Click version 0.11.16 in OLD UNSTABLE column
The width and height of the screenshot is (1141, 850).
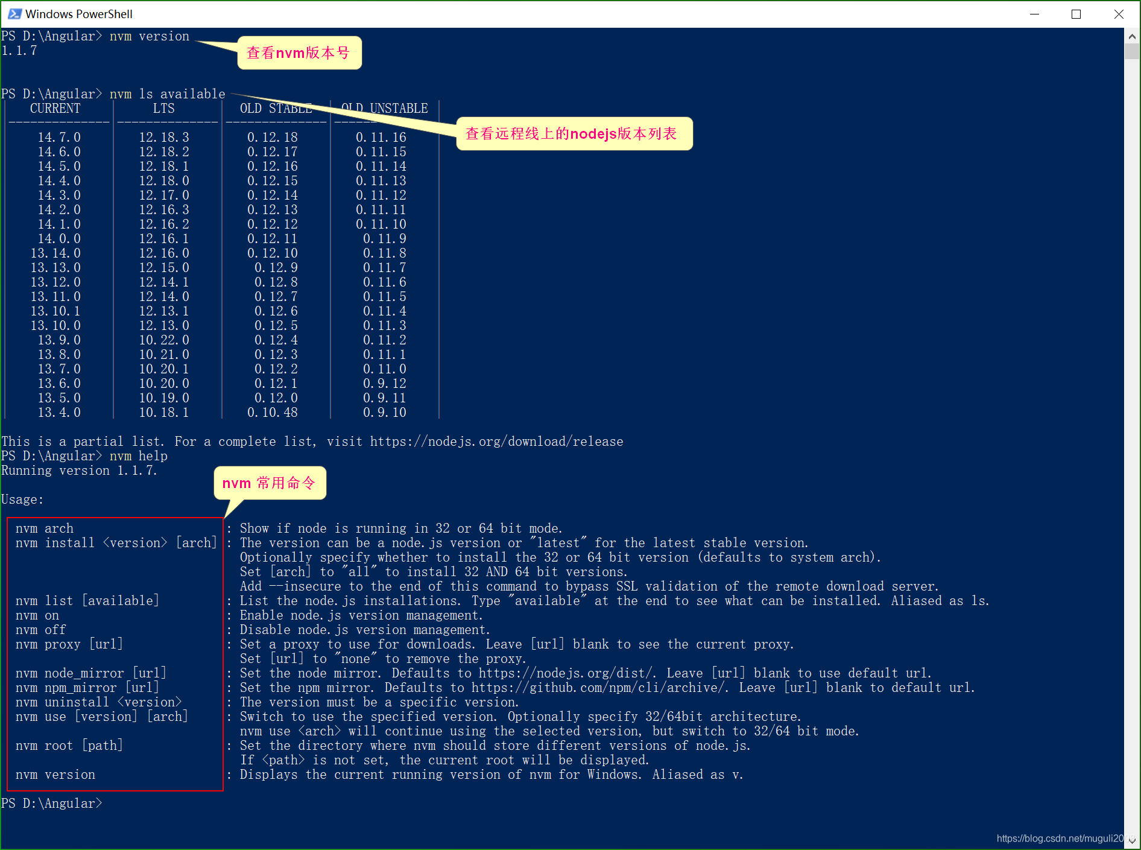(381, 138)
